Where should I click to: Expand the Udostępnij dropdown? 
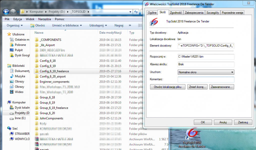coord(98,25)
